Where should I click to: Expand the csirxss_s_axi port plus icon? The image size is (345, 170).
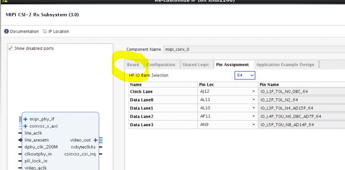(26, 126)
